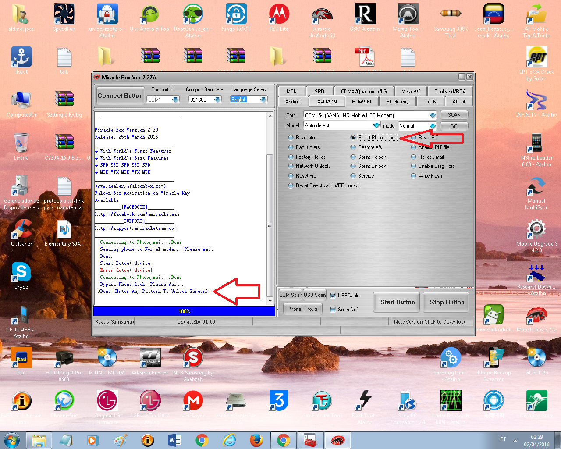
Task: Open the Computador desktop icon
Action: [21, 103]
